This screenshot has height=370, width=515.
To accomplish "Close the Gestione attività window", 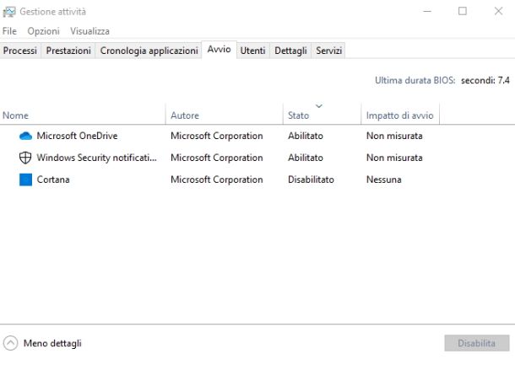I will pos(498,11).
